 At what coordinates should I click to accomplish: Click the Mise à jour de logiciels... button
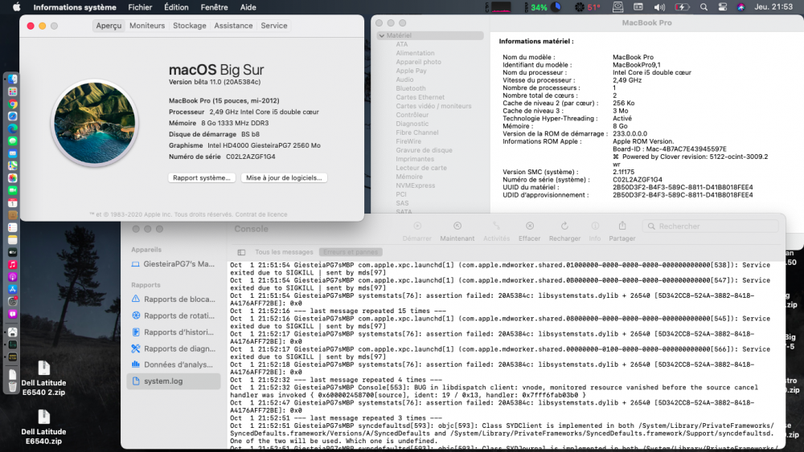[x=284, y=177]
